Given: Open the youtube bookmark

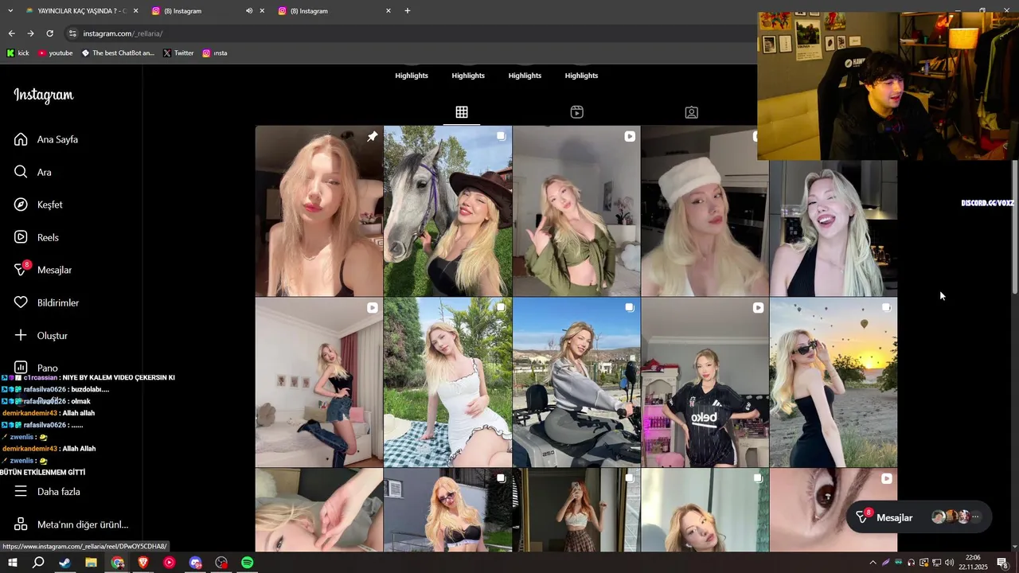Looking at the screenshot, I should 55,53.
